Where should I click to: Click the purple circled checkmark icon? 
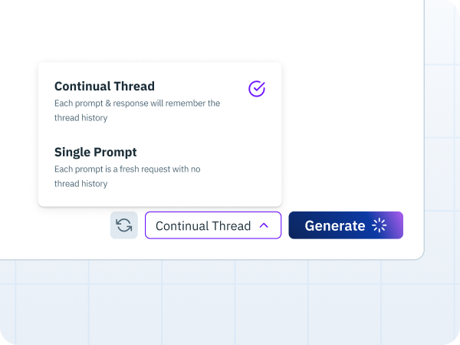click(x=257, y=89)
